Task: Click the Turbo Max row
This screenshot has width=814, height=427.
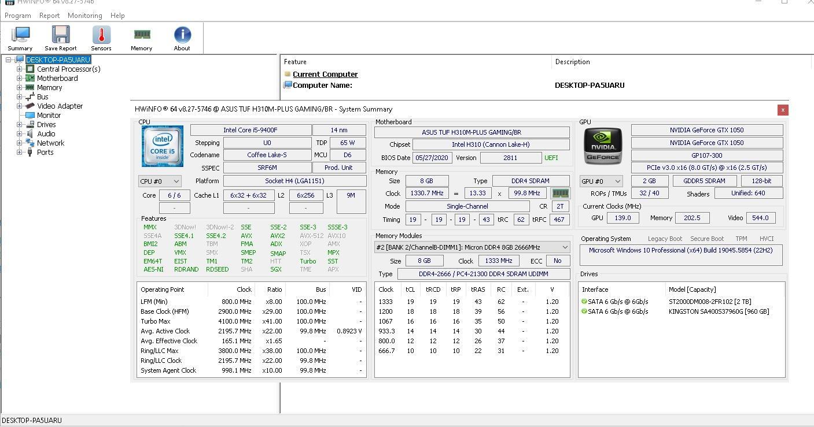Action: pos(252,321)
